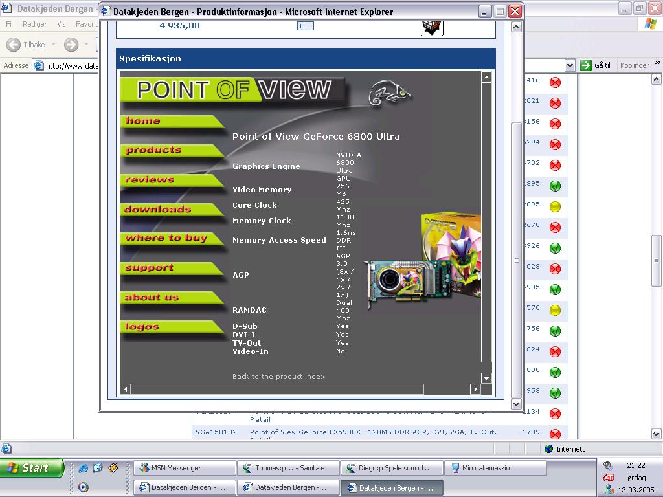Click the Tilbake back arrow button
The image size is (663, 497).
14,45
